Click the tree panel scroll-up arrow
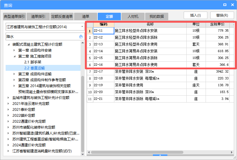Image resolution: width=237 pixels, height=160 pixels. 83,43
